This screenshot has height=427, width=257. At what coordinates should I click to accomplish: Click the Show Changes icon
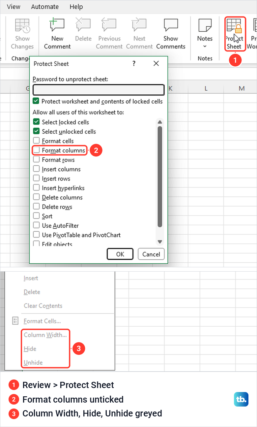(x=22, y=26)
